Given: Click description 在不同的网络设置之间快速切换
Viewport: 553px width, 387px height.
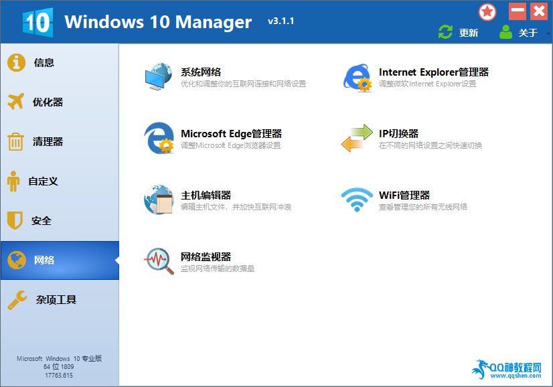Looking at the screenshot, I should click(x=430, y=145).
